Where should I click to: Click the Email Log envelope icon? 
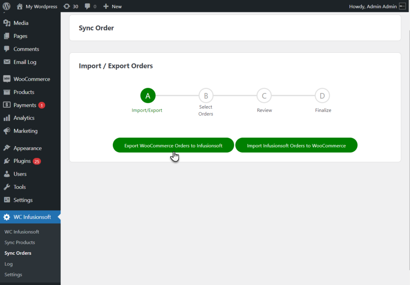[x=7, y=62]
